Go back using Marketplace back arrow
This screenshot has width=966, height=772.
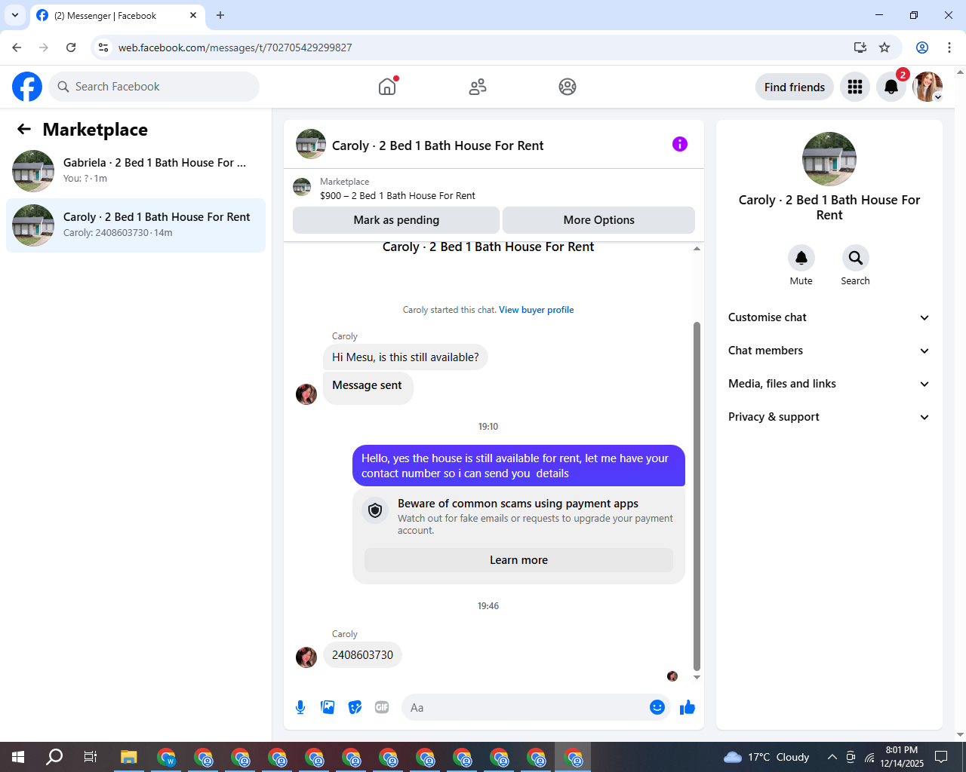(24, 129)
